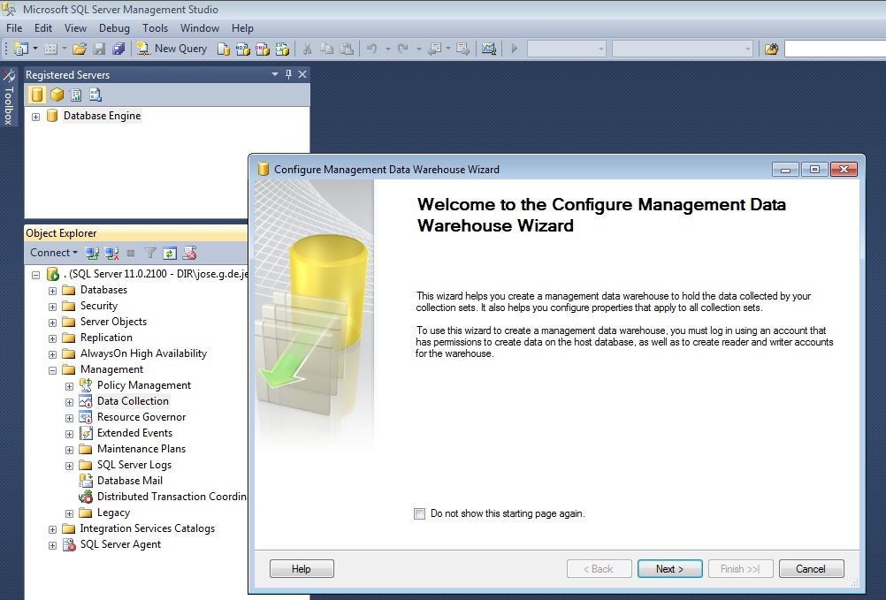Expand the Databases folder
886x600 pixels.
click(x=52, y=291)
